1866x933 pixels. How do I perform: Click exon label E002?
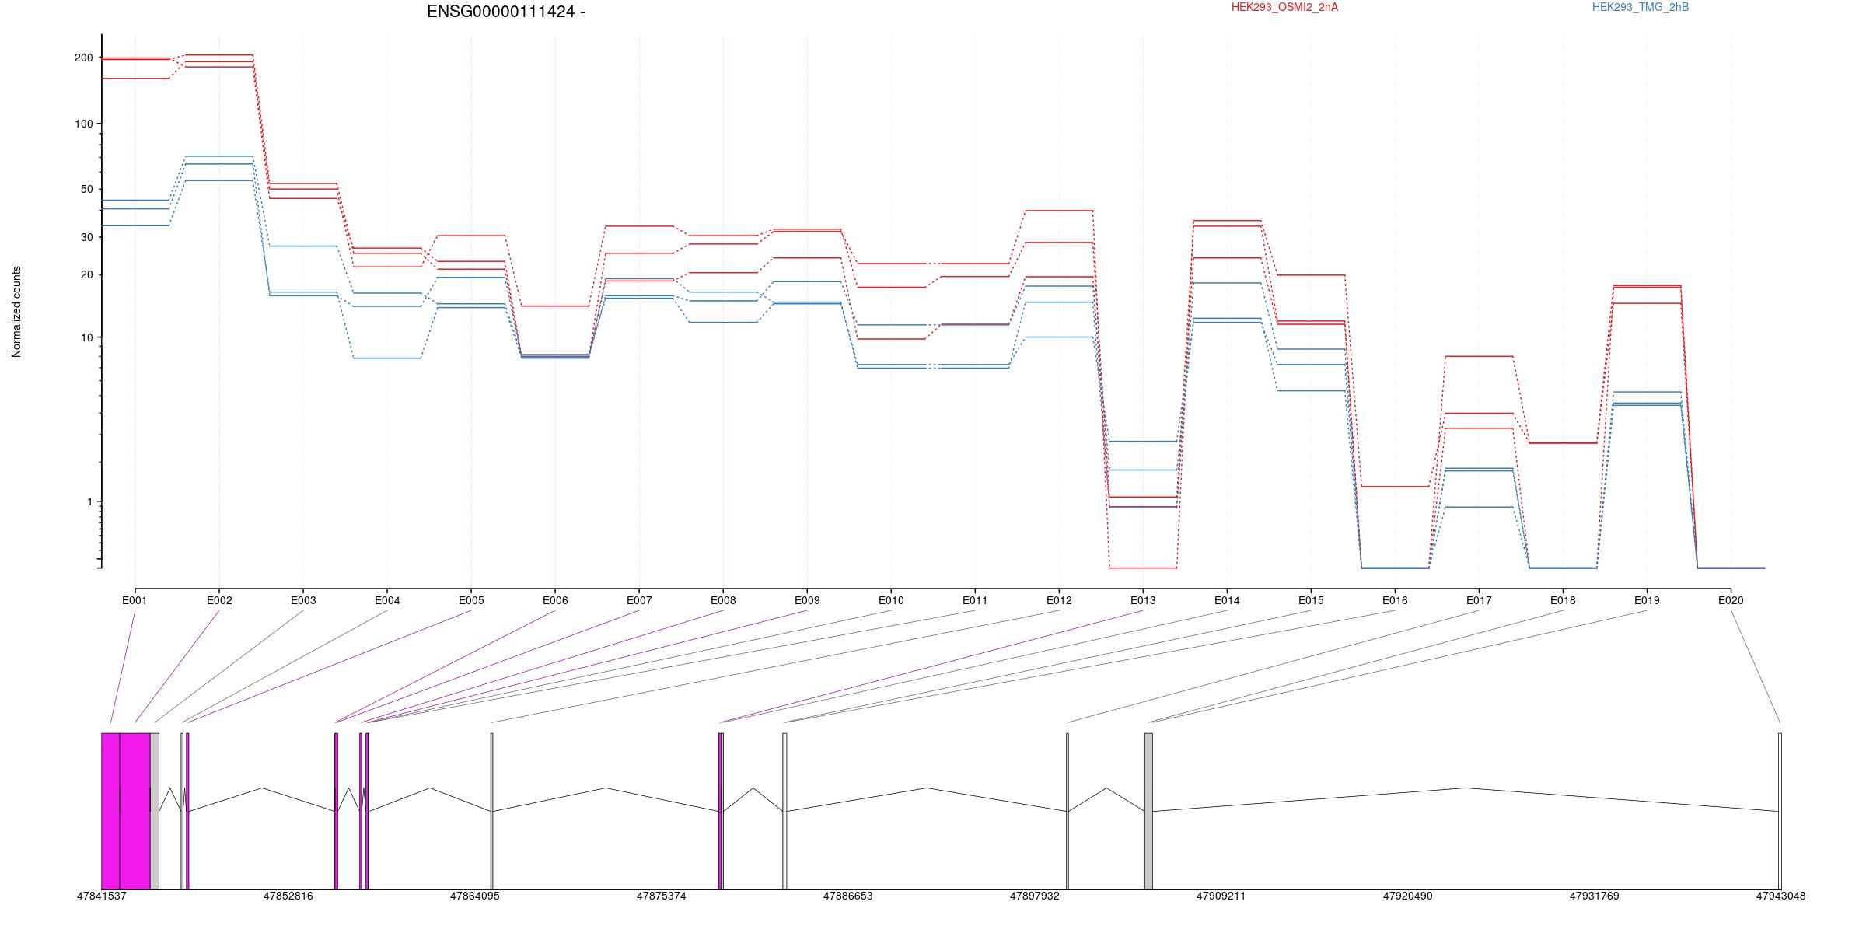pos(219,600)
